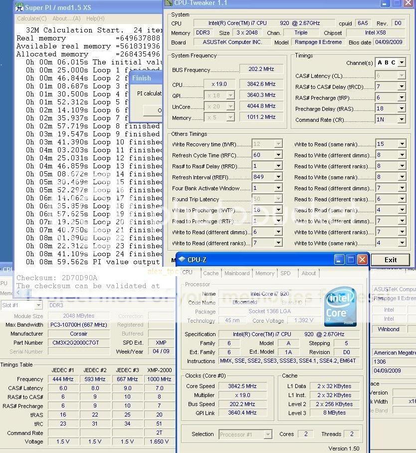This screenshot has height=453, width=416.
Task: Open the Read to Read (different ranks) dropdown
Action: tap(402, 199)
